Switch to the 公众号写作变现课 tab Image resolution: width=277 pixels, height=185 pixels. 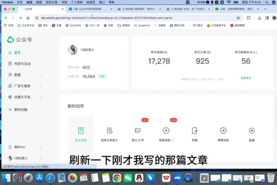pos(90,9)
